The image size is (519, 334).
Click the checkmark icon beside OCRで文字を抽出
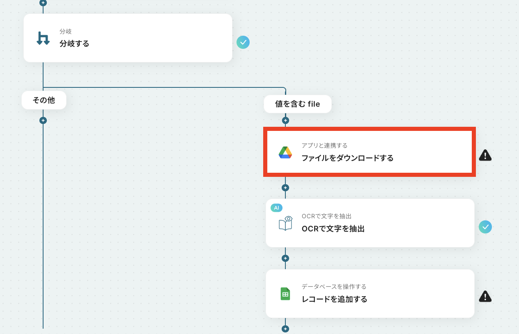point(485,227)
